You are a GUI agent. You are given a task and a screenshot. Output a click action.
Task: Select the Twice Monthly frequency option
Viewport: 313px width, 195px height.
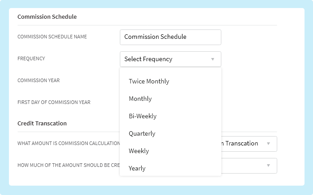(x=149, y=81)
